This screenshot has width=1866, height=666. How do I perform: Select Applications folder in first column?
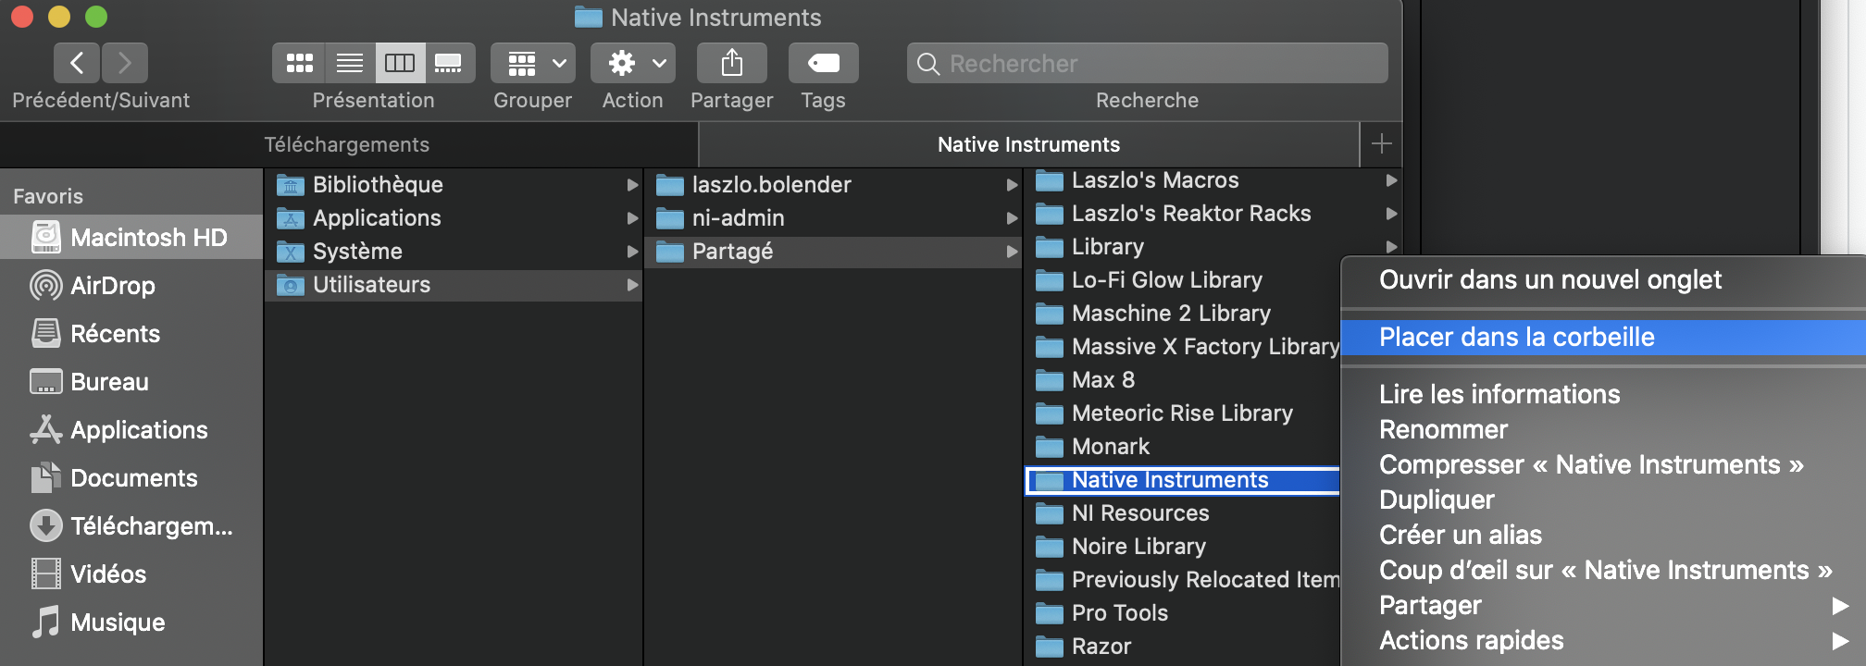tap(454, 218)
